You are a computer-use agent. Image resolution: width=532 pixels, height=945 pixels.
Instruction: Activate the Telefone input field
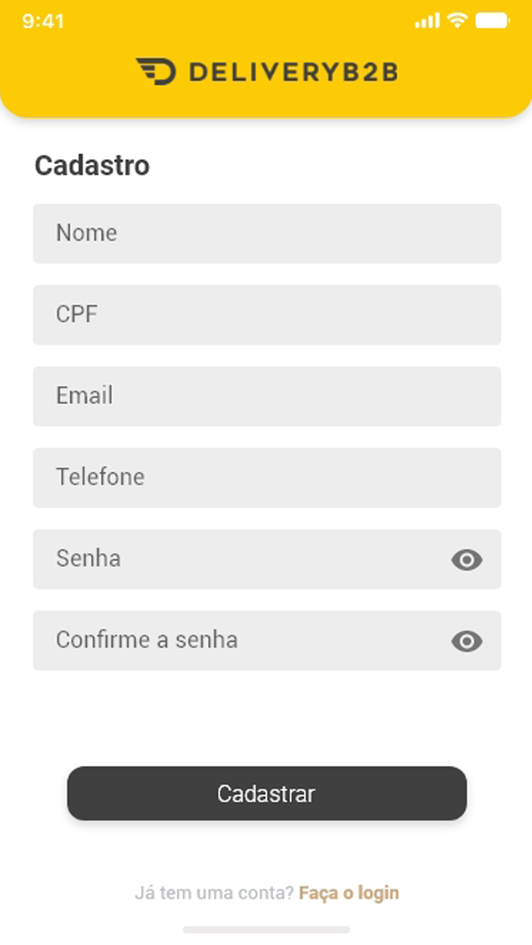pyautogui.click(x=267, y=477)
